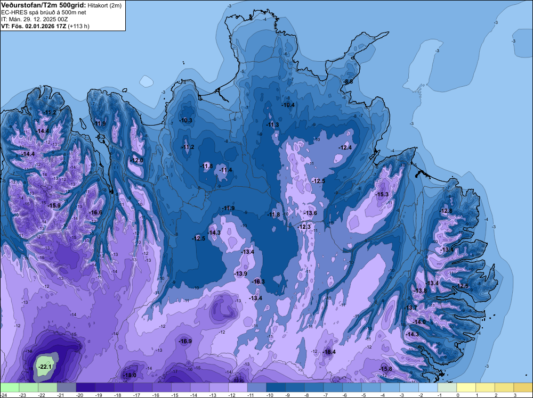Click the -8.8 temperature label
Screen dimensions: 533x398
(x=348, y=82)
